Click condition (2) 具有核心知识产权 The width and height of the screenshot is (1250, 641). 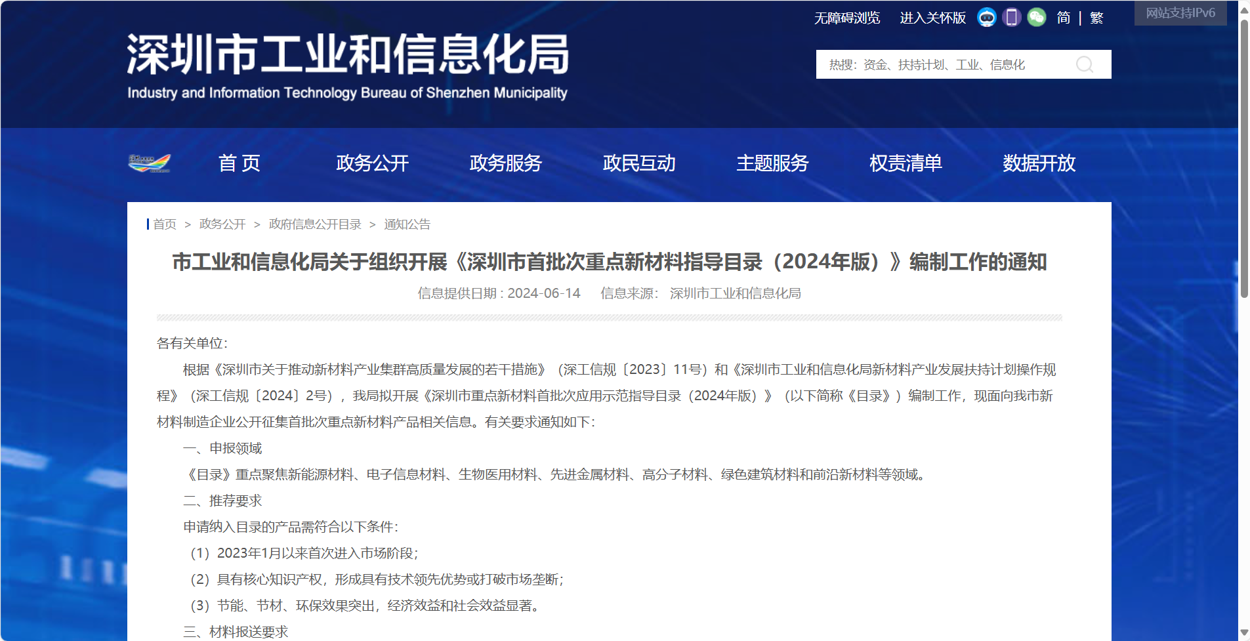coord(377,579)
